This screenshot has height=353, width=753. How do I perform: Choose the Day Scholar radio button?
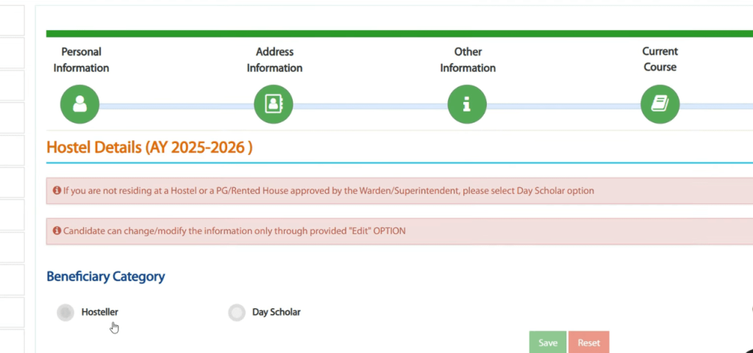click(x=237, y=313)
